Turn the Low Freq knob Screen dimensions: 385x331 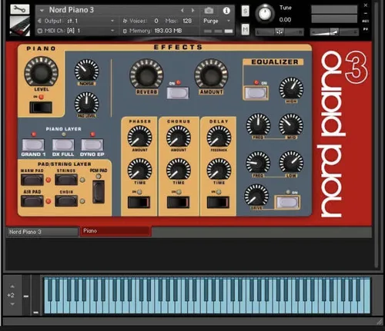258,162
